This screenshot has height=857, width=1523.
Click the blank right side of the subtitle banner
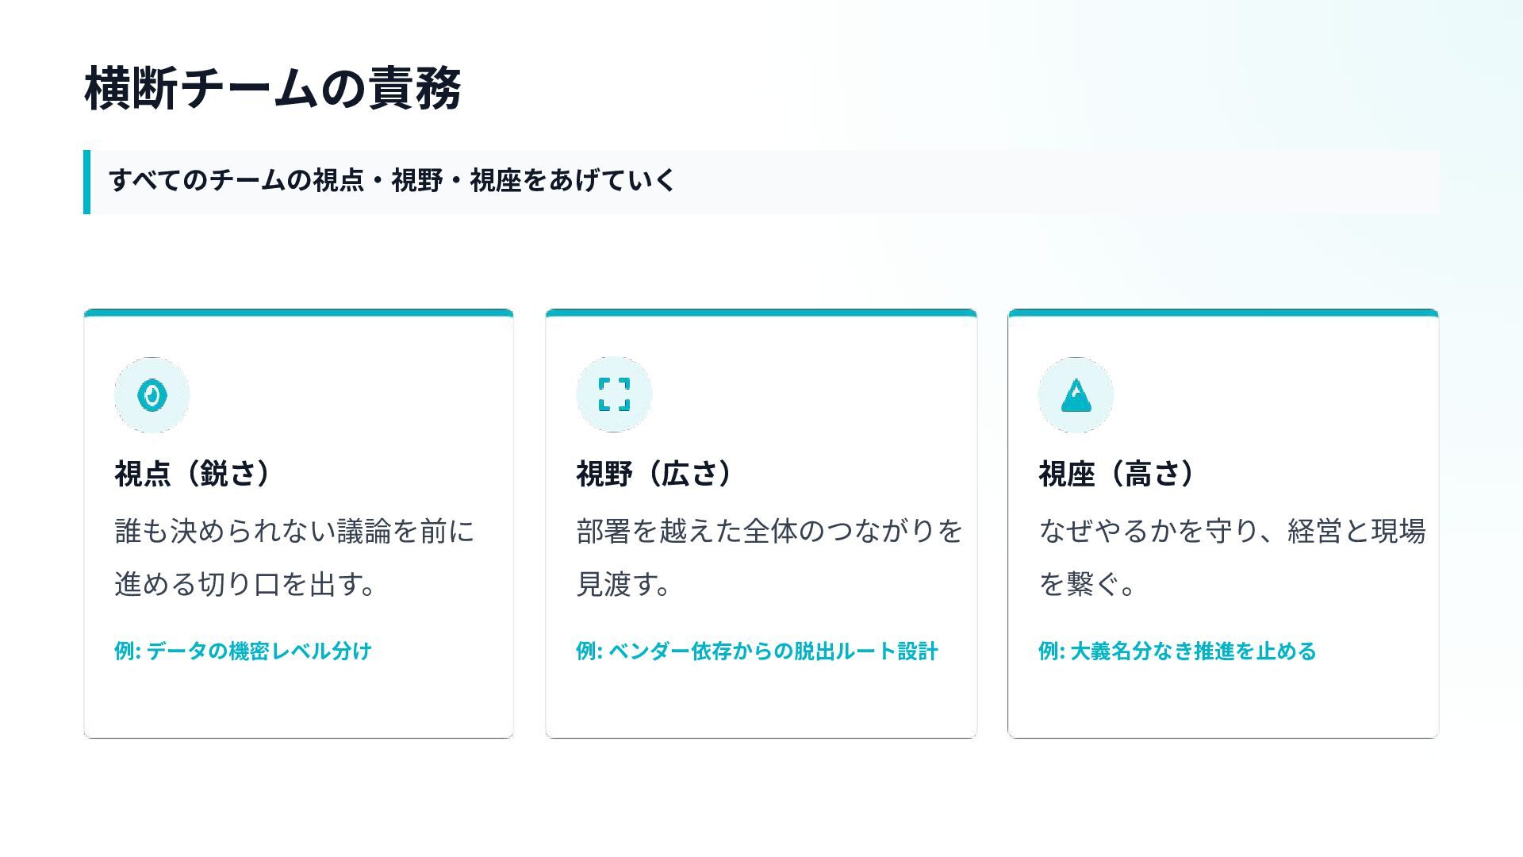1111,182
